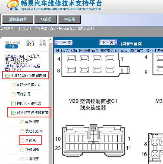163x164 pixels.
Task: Go to next page with 下一页
Action: [108, 42]
